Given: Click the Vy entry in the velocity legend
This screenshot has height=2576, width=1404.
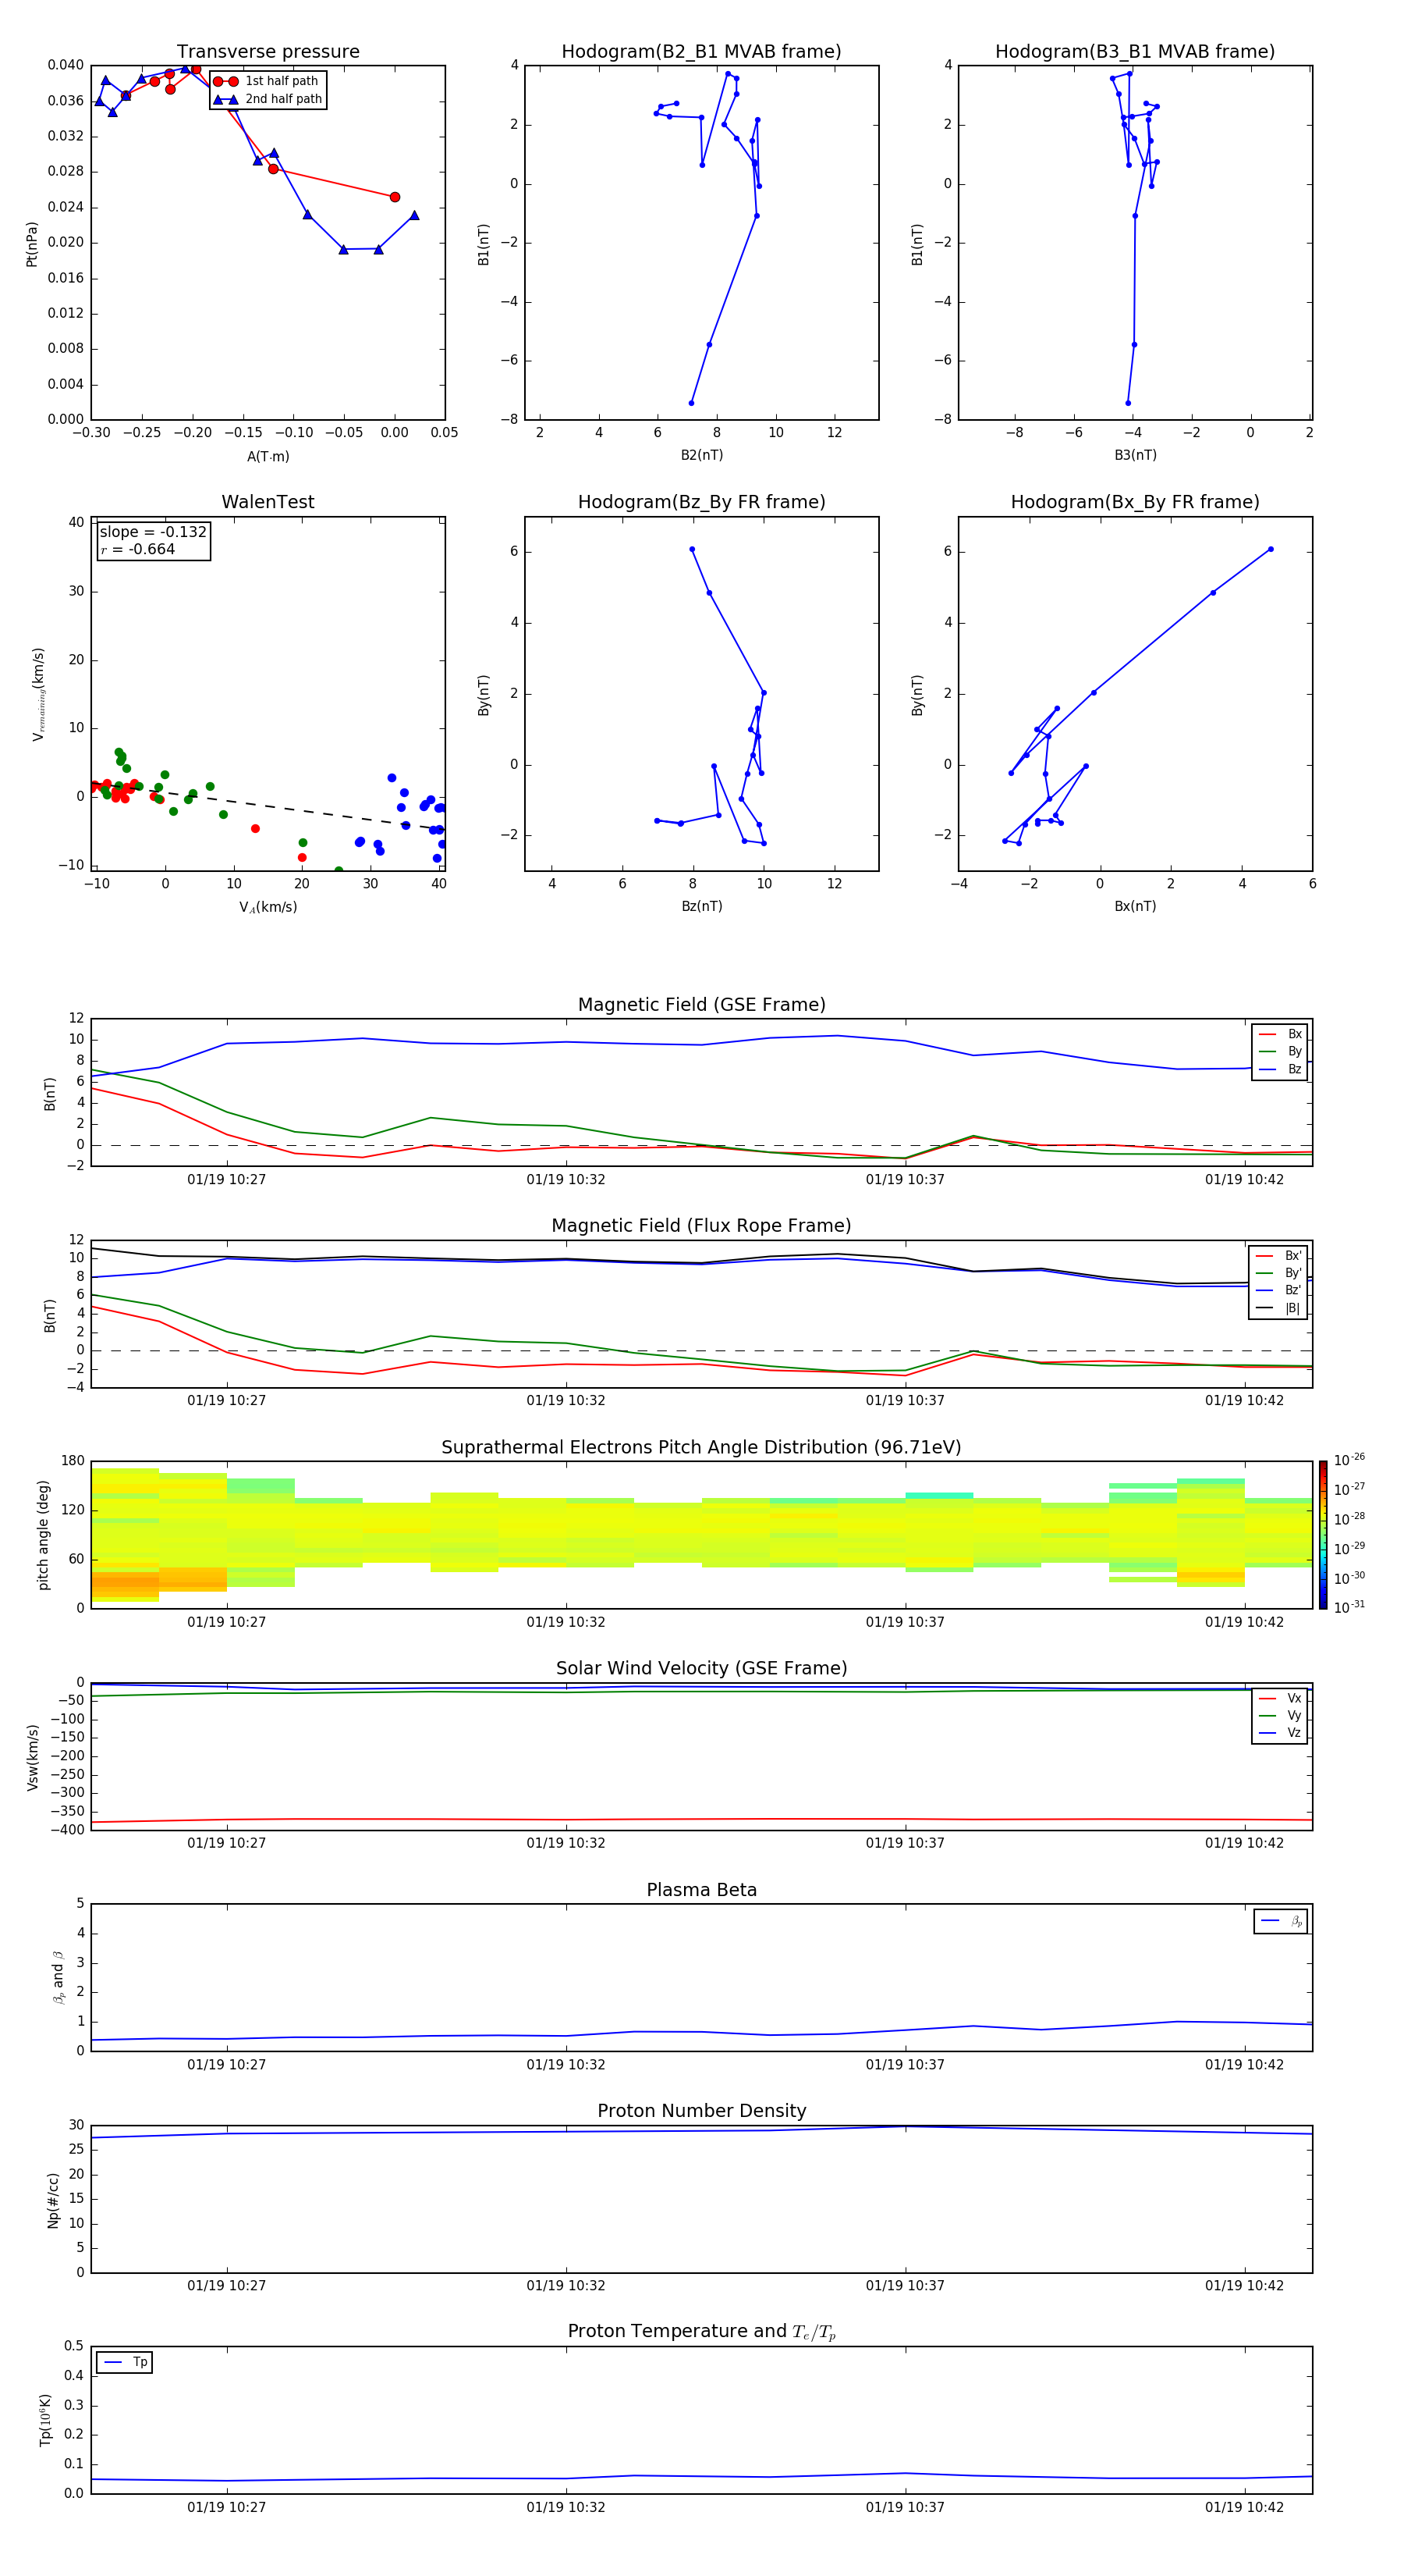Looking at the screenshot, I should pos(1280,1716).
